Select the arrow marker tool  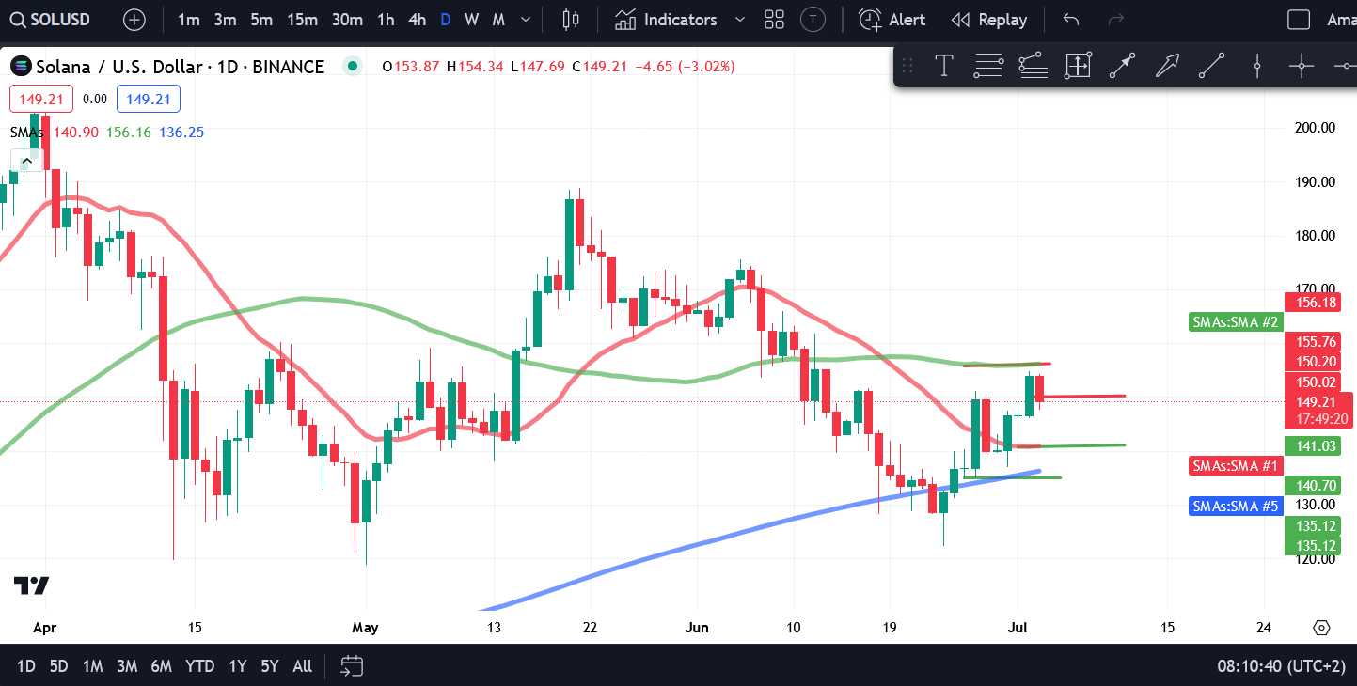point(1122,66)
